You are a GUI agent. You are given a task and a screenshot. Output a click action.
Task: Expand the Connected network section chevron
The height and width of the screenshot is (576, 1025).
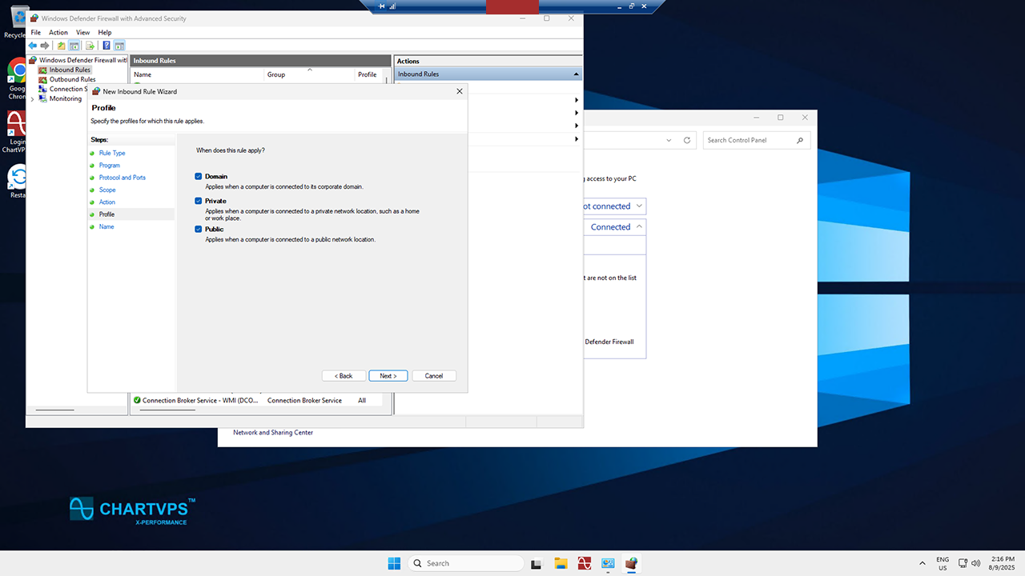(x=638, y=227)
